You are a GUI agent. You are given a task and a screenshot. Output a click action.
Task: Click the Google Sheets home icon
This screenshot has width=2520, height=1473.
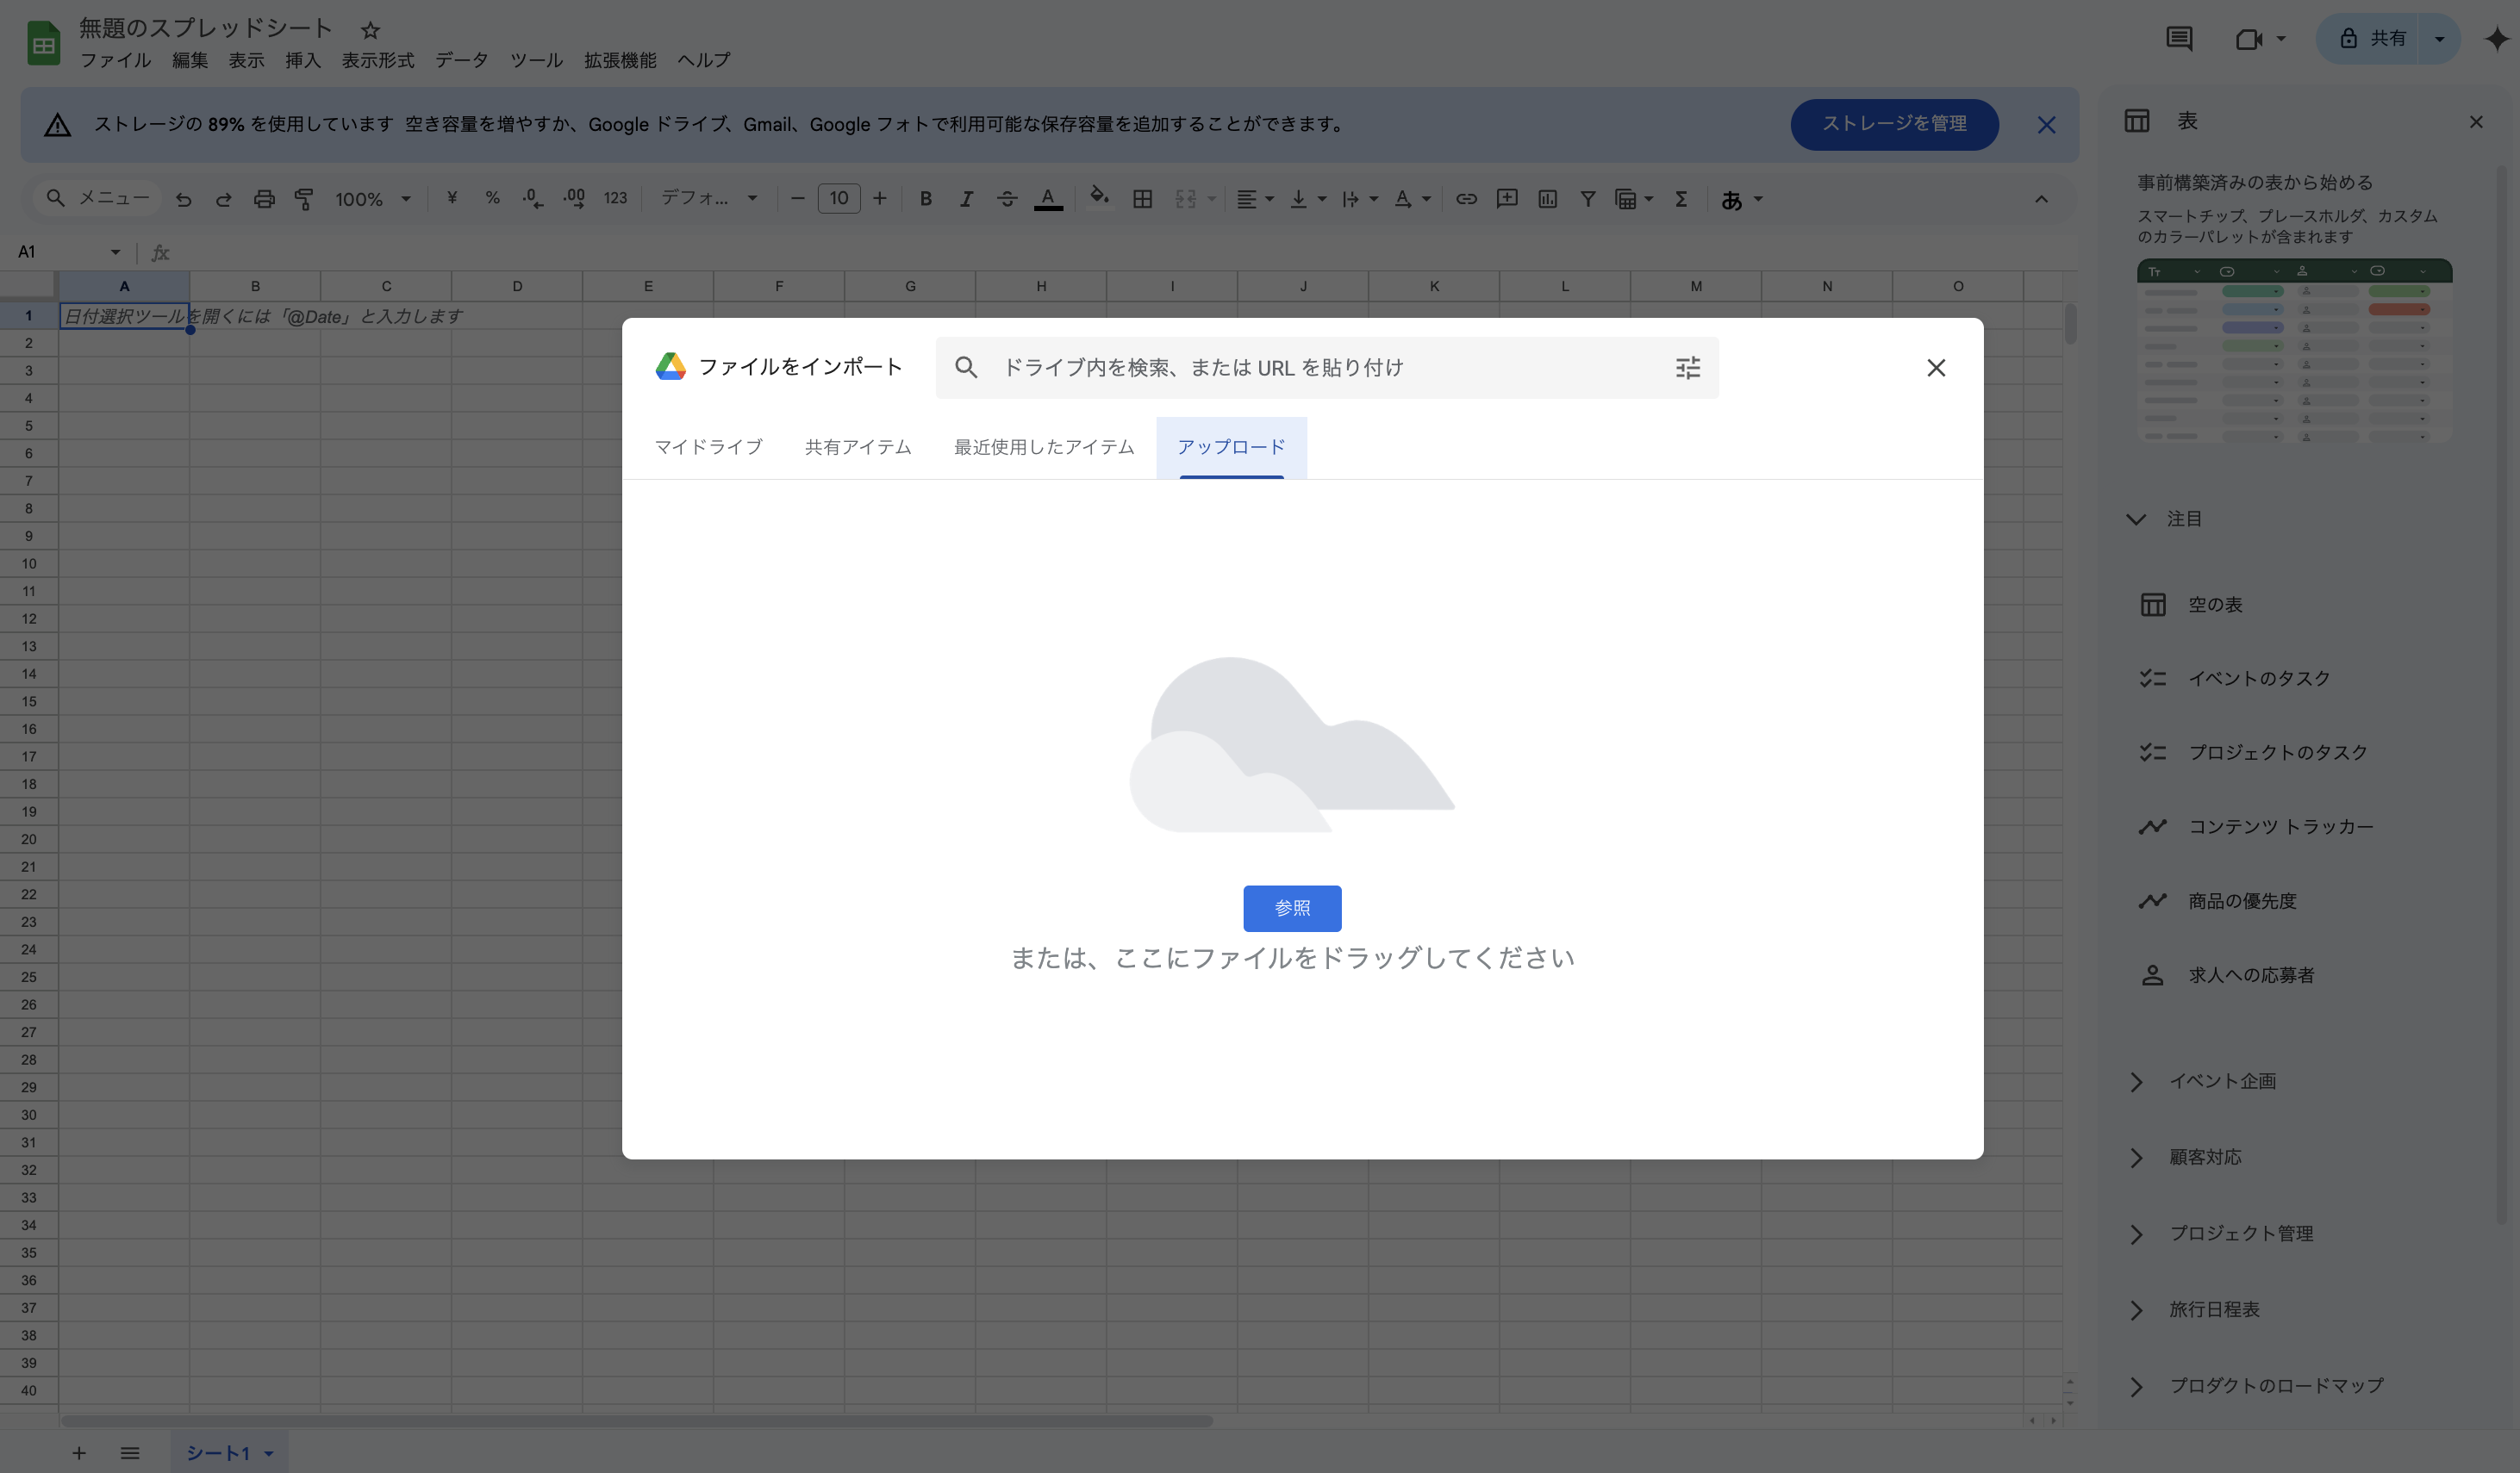coord(43,43)
